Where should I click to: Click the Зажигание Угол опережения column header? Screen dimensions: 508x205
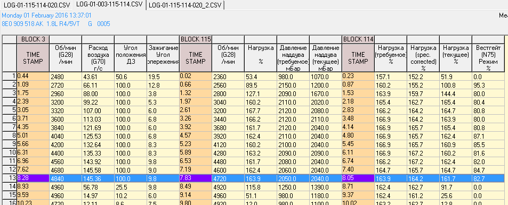click(x=163, y=58)
